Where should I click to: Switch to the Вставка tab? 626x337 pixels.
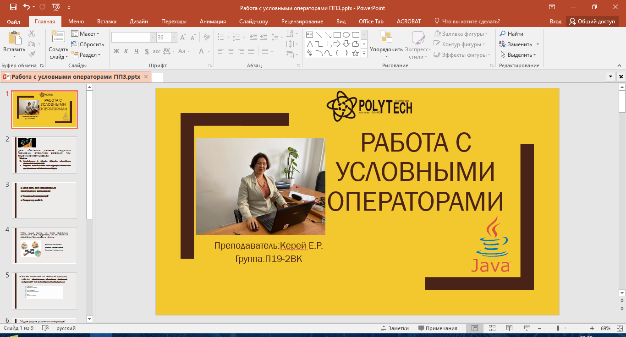pyautogui.click(x=107, y=22)
